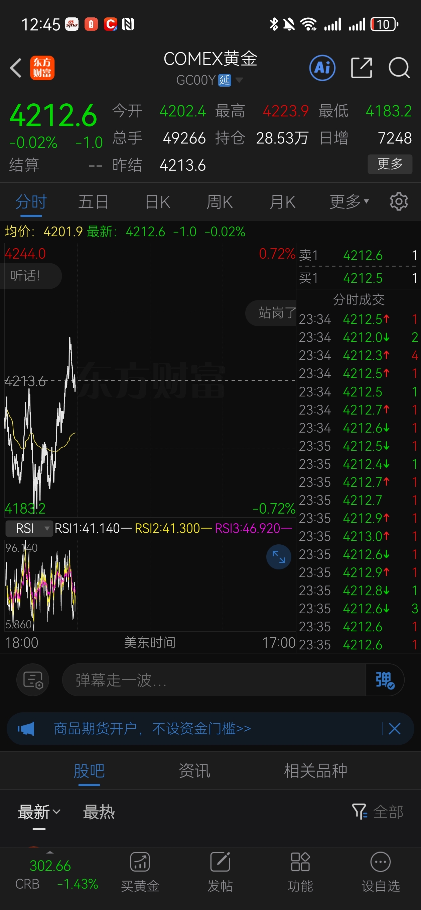Tap the latest price 4212.6 header
Viewport: 421px width, 910px height.
[53, 115]
